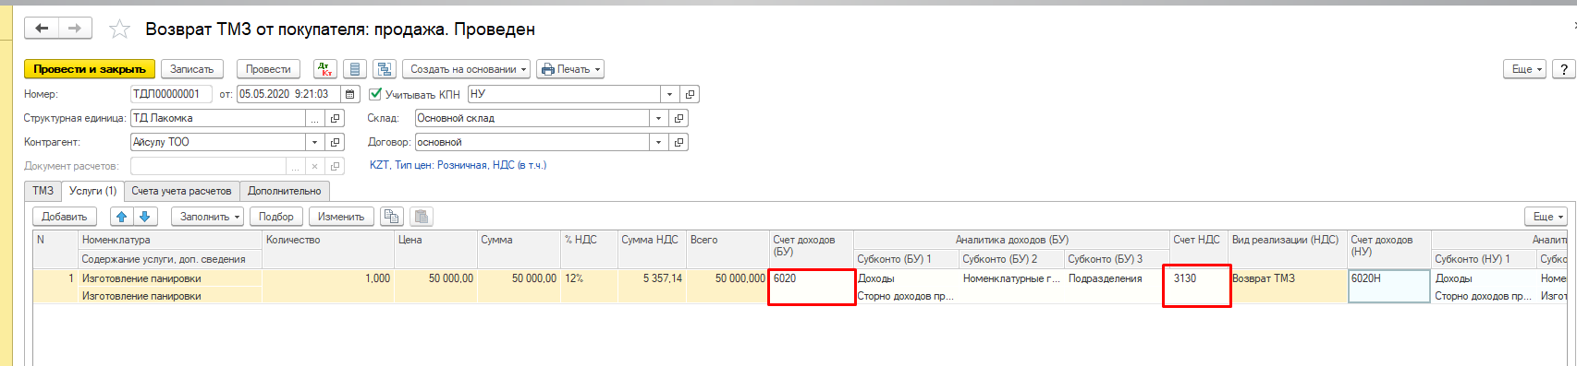The image size is (1577, 366).
Task: Go back with the left arrow button
Action: 42,29
